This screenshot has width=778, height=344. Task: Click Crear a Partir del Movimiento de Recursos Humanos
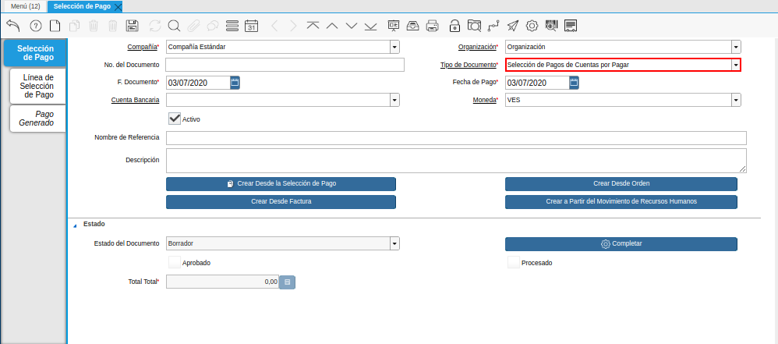tap(621, 201)
